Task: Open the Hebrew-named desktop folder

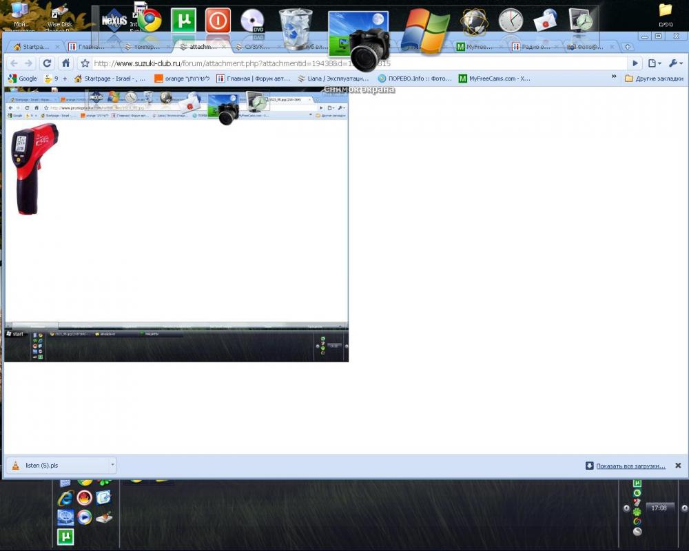Action: pyautogui.click(x=666, y=15)
